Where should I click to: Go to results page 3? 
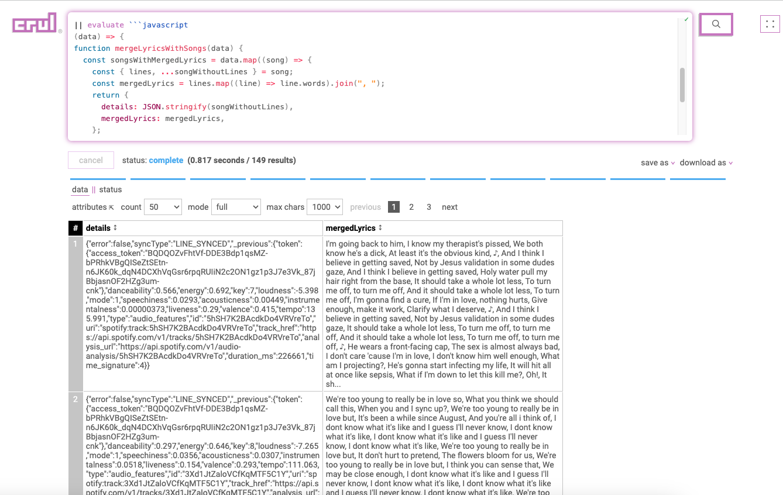[429, 207]
